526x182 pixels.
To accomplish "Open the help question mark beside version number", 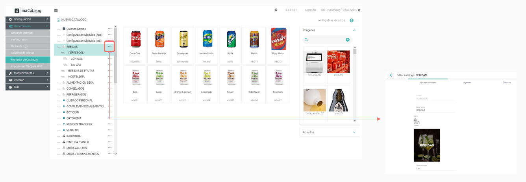I will 276,10.
